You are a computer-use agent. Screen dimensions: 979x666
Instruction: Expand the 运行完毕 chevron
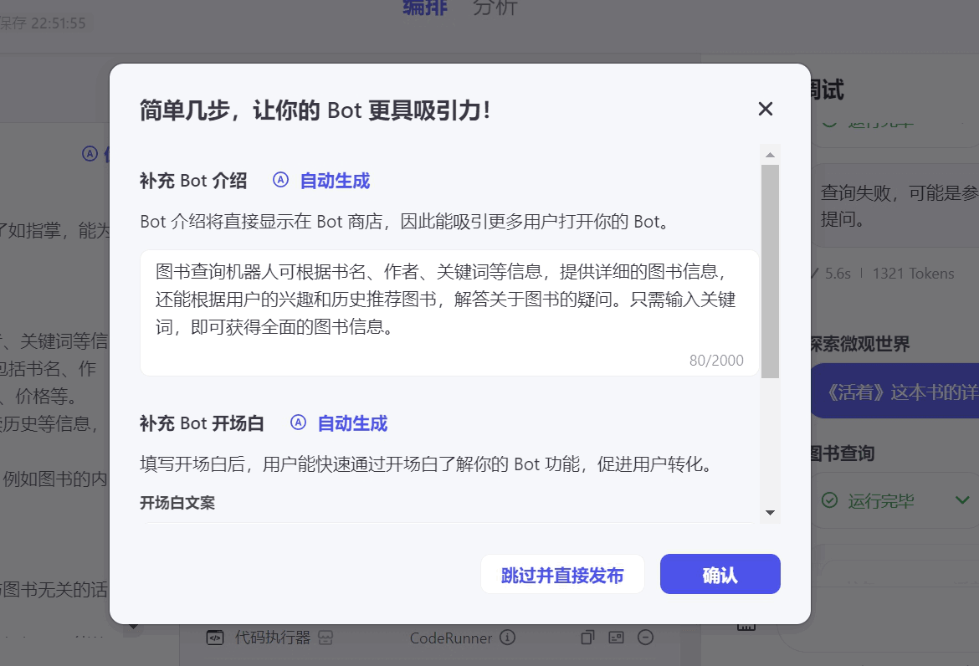pos(962,500)
